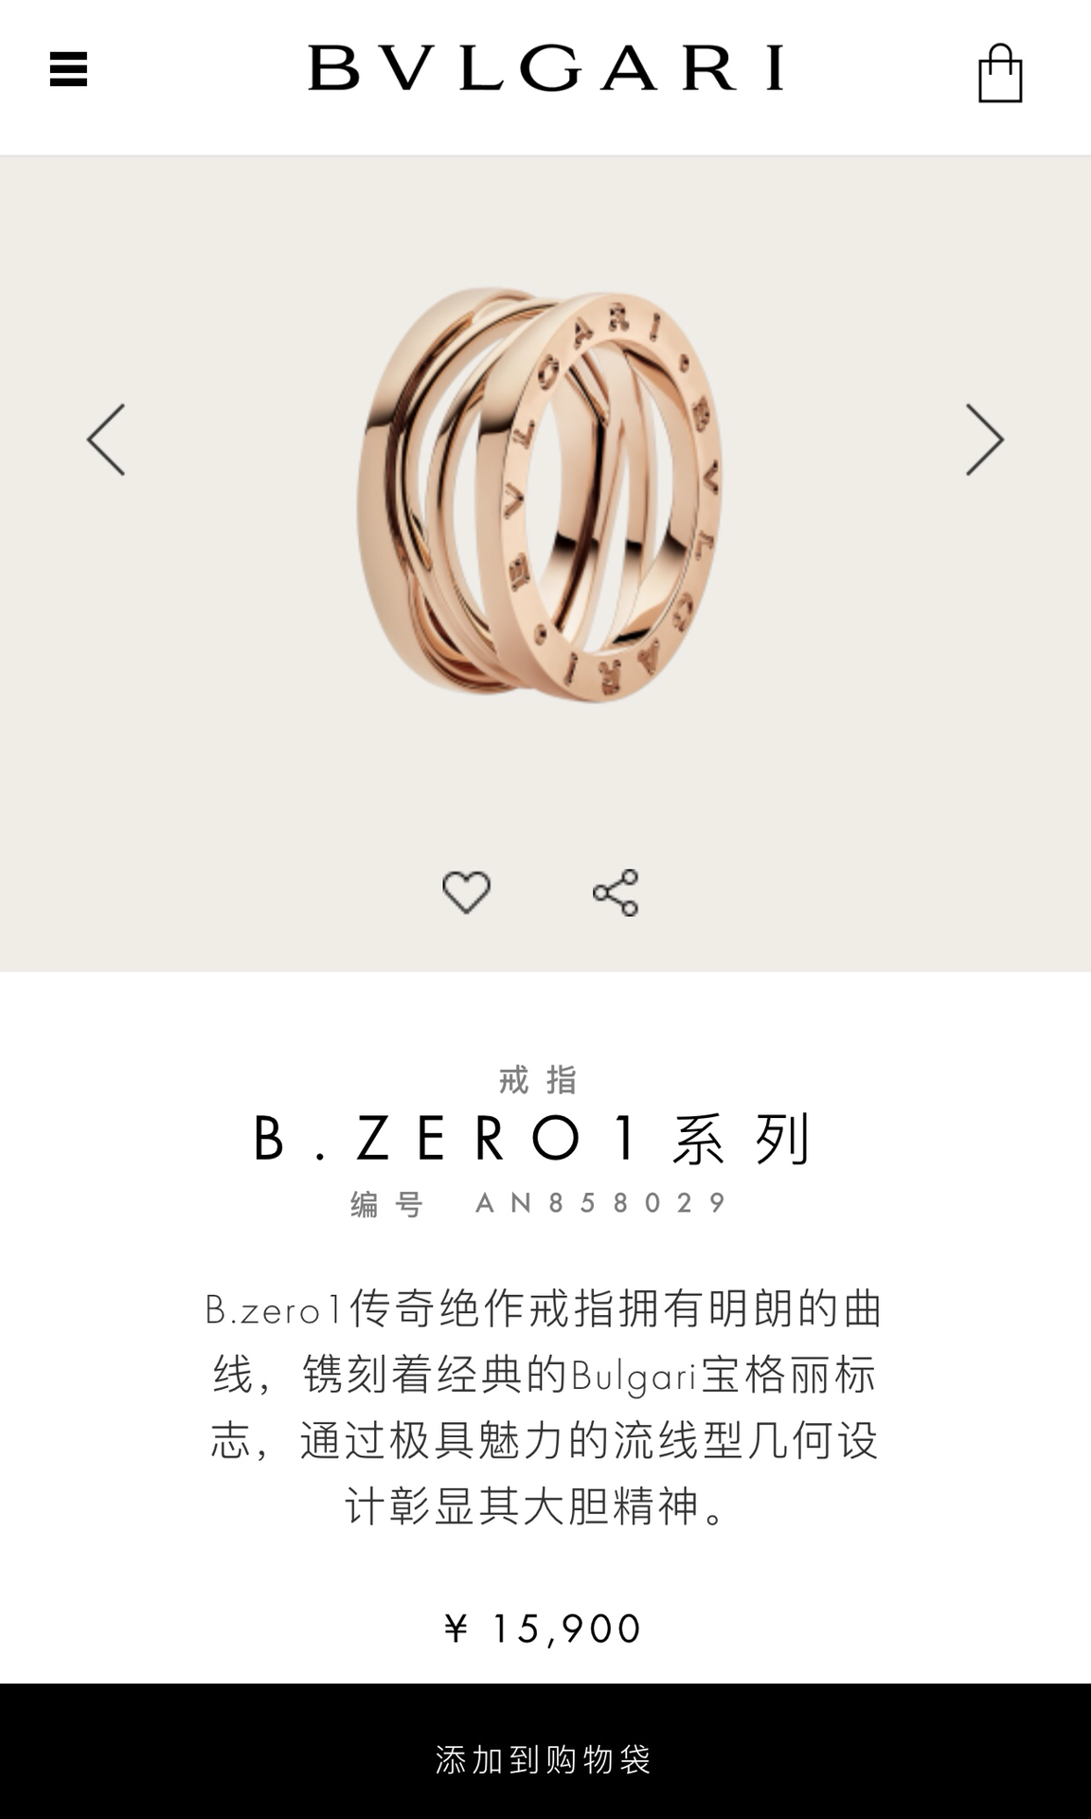Share this product via share icon
This screenshot has height=1819, width=1091.
click(x=616, y=892)
